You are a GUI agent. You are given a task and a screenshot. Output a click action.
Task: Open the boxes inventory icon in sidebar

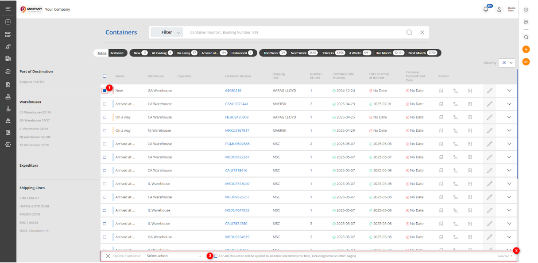coord(8,96)
